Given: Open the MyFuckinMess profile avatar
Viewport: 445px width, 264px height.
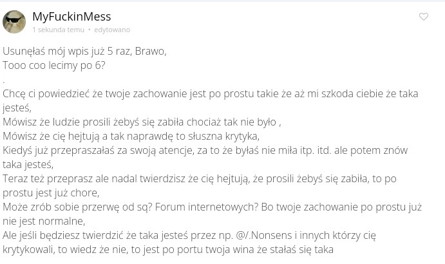Looking at the screenshot, I should pos(14,22).
